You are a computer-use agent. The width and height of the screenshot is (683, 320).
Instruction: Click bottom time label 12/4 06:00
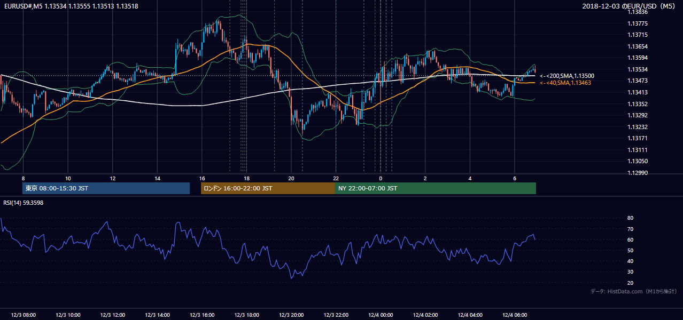[514, 315]
